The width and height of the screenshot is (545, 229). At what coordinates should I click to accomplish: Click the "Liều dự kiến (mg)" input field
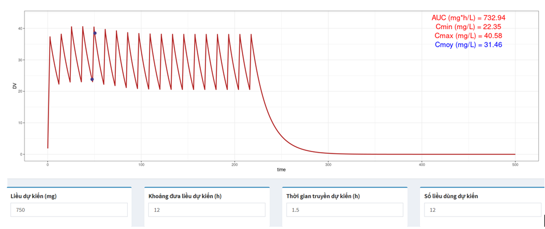tap(69, 210)
